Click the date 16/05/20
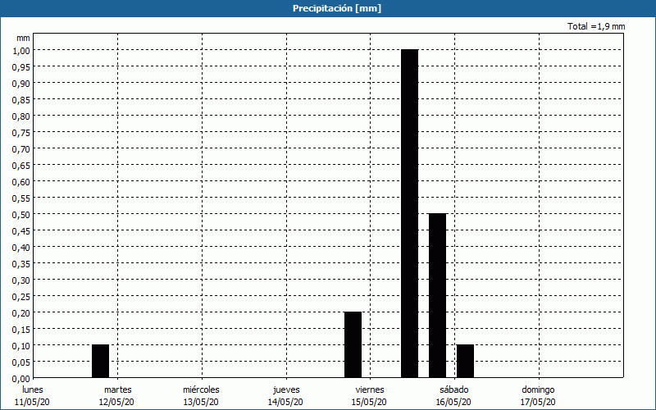This screenshot has height=410, width=656. 453,402
